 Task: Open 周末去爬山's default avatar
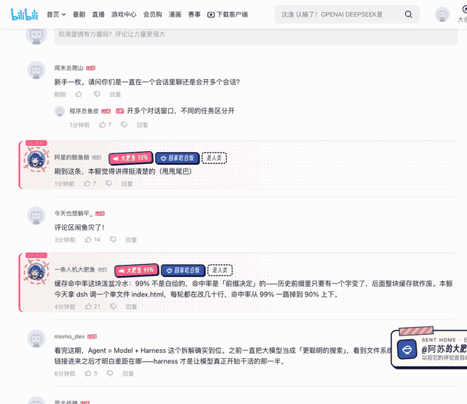(36, 70)
